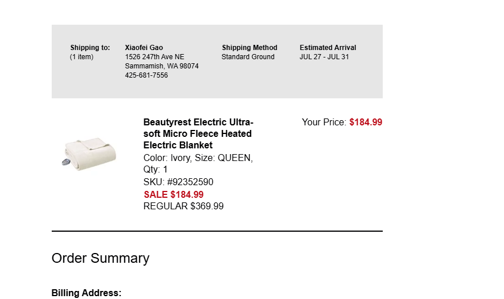Click the Color Ivory, Size QUEEN line
Screen dimensions: 504x299
[x=198, y=158]
